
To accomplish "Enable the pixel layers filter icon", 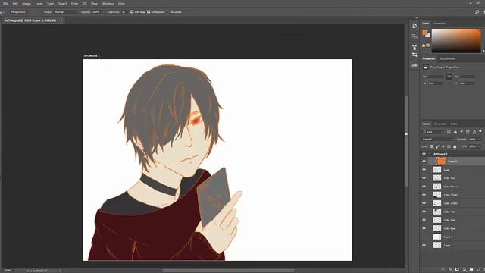I will pyautogui.click(x=449, y=132).
